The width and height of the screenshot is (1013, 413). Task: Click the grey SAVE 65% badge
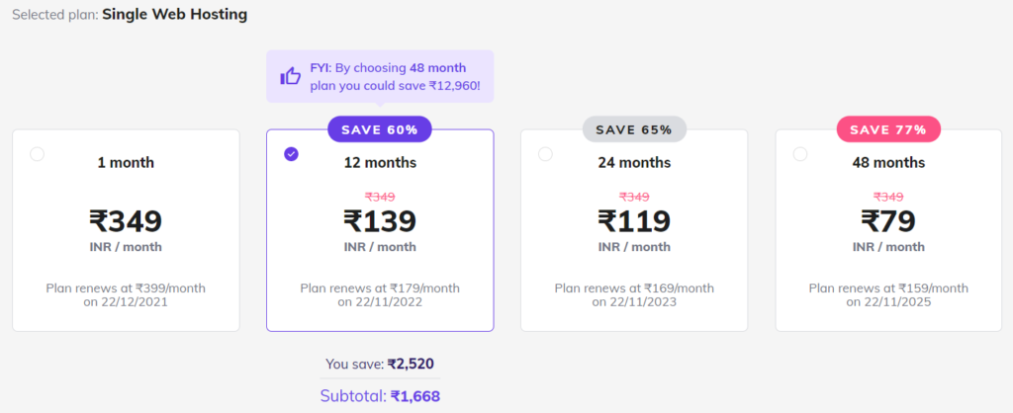coord(634,129)
